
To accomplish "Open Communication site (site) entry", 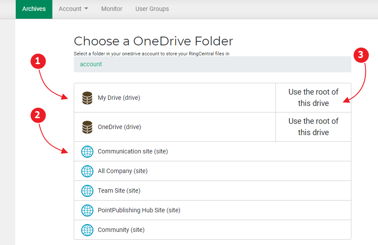I will coord(213,151).
